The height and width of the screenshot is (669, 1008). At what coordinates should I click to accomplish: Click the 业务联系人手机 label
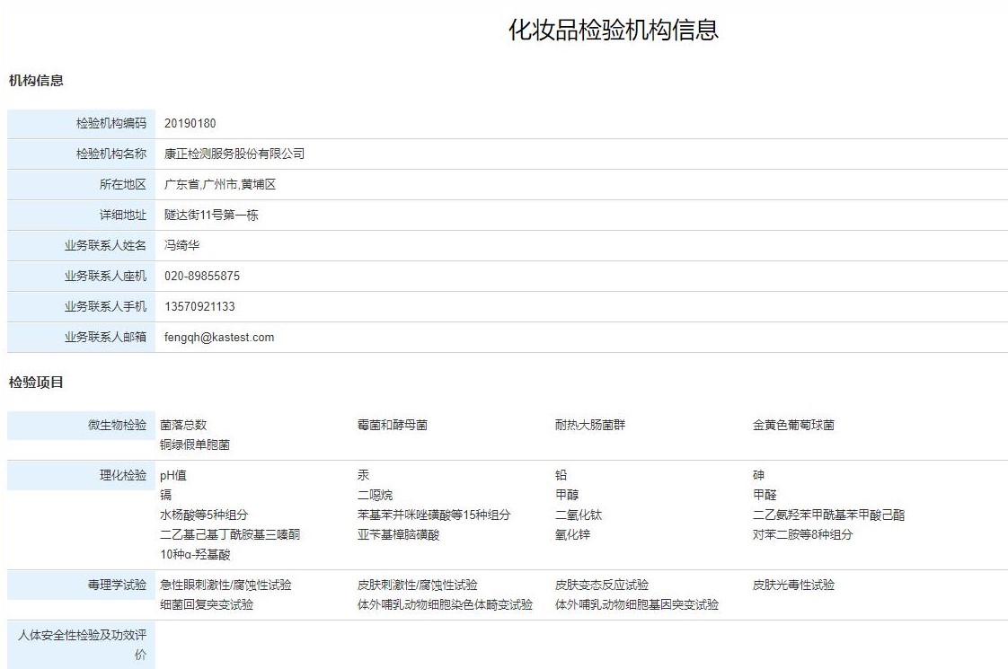coord(105,306)
